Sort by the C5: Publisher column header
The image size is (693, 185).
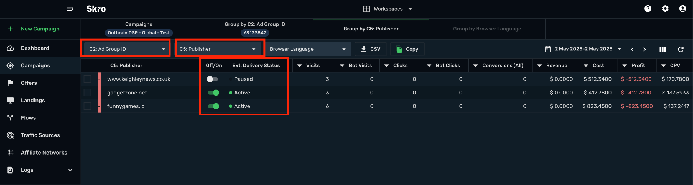tap(126, 65)
